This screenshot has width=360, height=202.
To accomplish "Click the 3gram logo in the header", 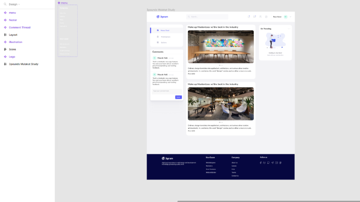I will point(163,17).
